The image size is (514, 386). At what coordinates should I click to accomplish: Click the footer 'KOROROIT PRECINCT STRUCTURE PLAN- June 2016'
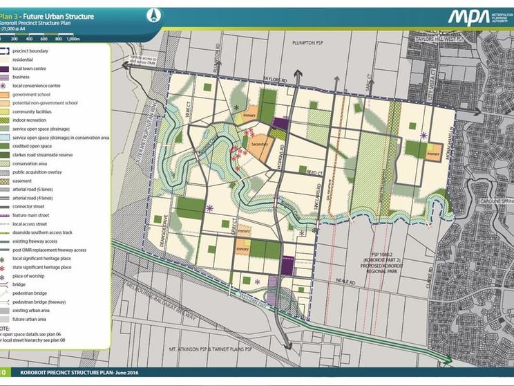click(x=79, y=373)
